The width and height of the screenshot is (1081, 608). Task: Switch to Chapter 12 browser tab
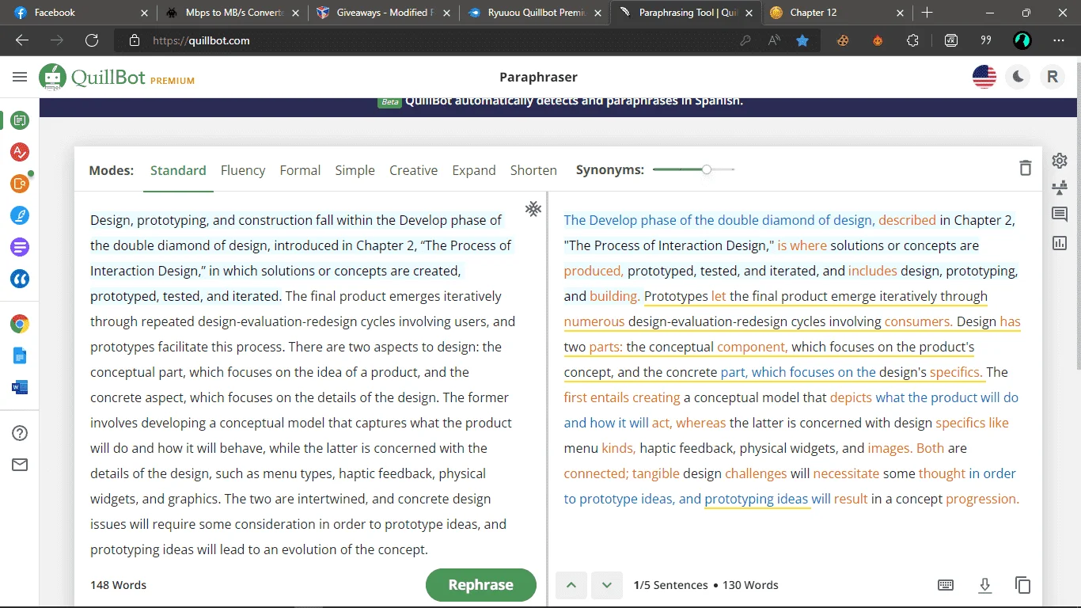837,13
